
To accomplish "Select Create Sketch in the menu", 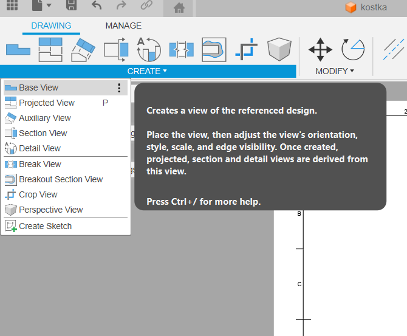I will [45, 226].
